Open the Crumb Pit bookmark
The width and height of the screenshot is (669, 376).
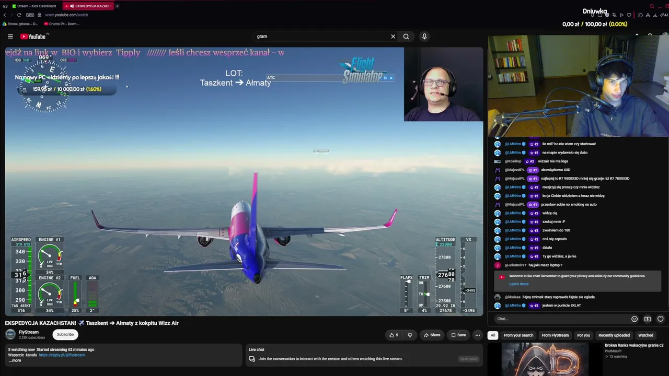coord(62,24)
